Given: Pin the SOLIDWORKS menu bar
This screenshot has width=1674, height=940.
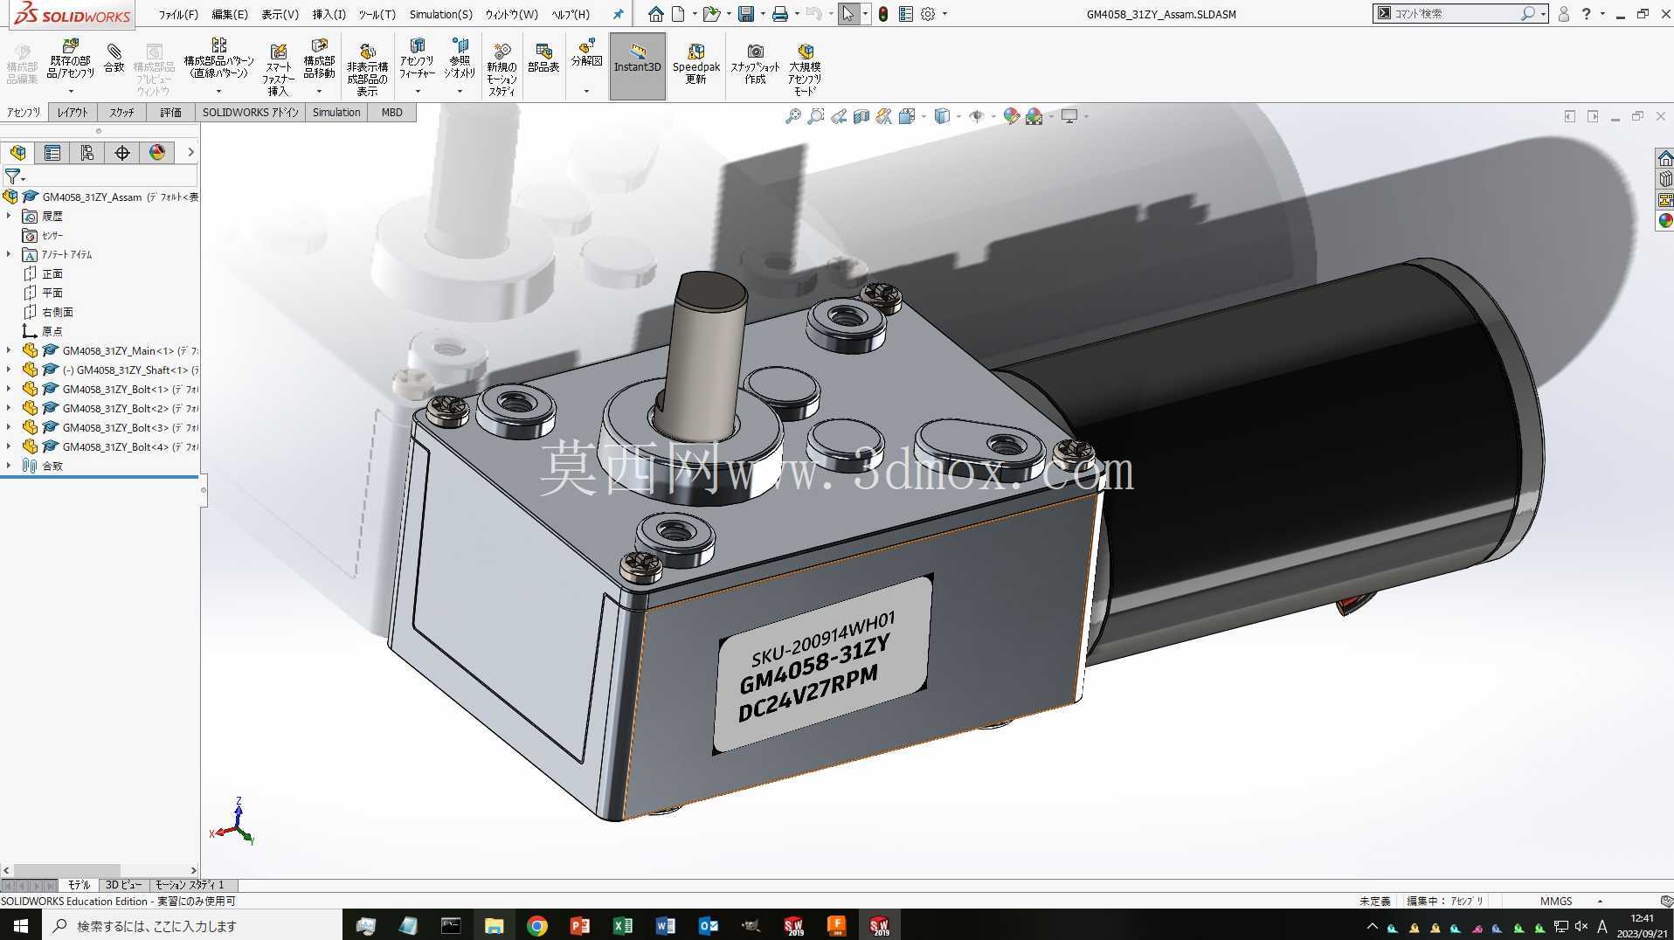Looking at the screenshot, I should (618, 14).
